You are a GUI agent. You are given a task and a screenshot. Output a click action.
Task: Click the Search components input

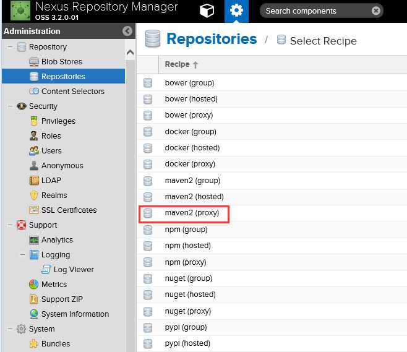tap(321, 11)
